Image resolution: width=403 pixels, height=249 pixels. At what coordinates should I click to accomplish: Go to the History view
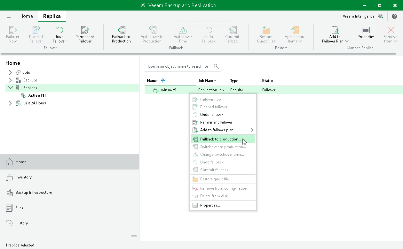(22, 223)
